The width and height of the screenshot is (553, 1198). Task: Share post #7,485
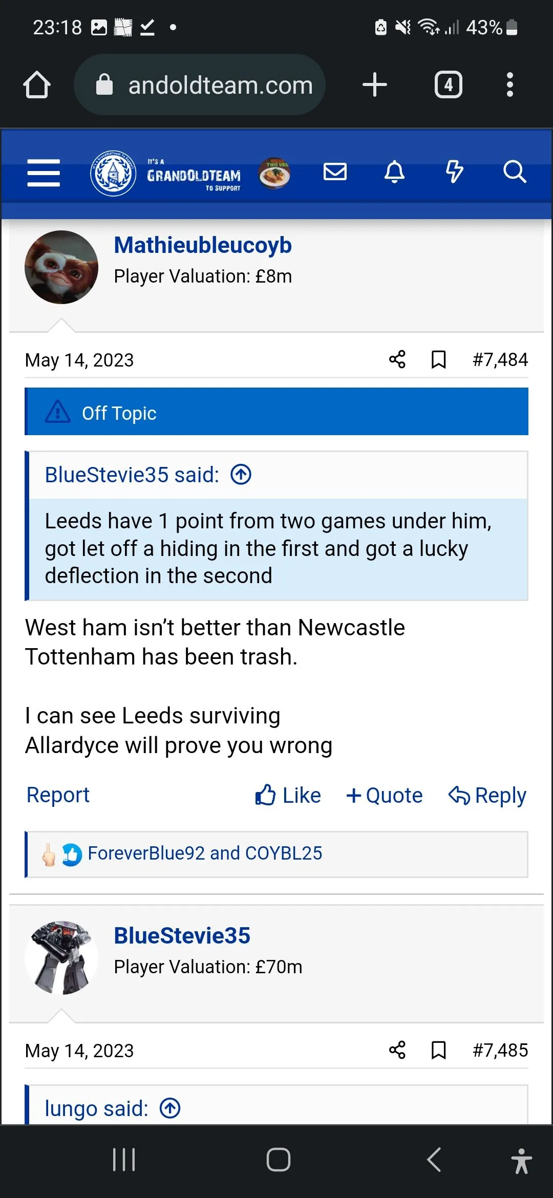pyautogui.click(x=397, y=1050)
